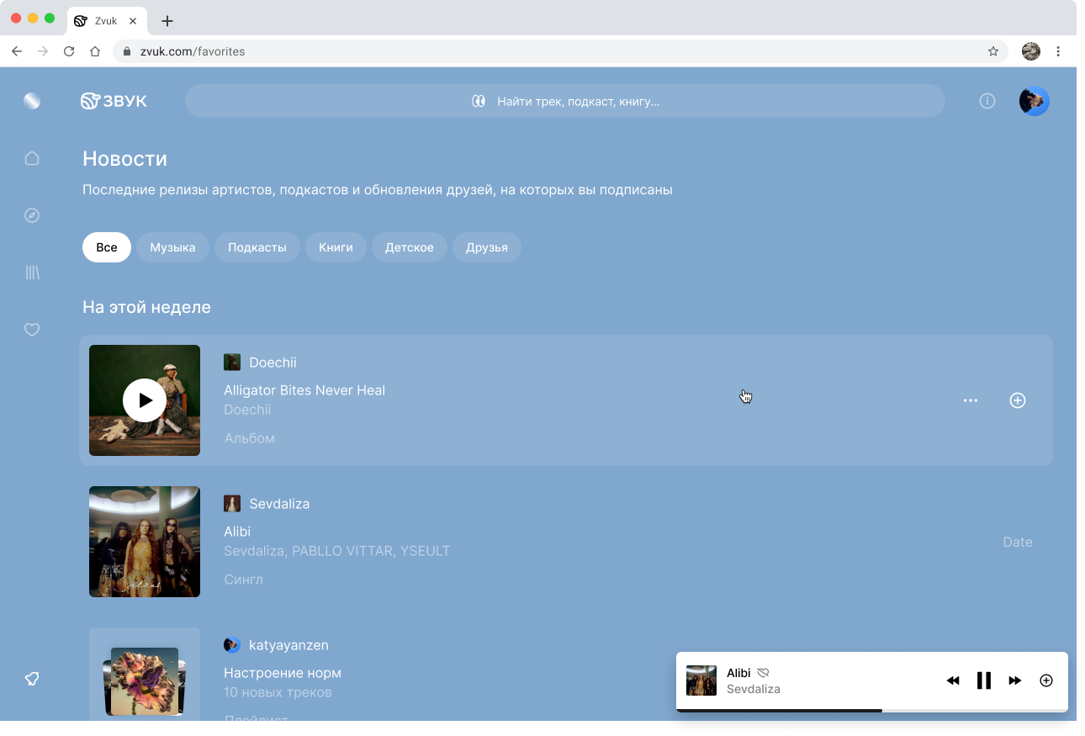
Task: Seek on the mini player progress bar
Action: (x=872, y=711)
